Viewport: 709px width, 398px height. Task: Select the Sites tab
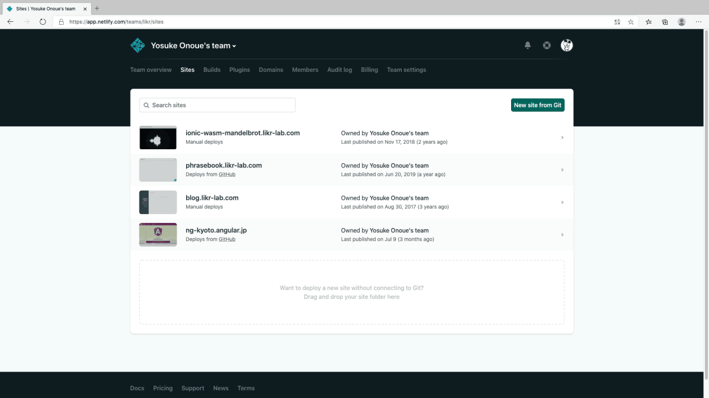[187, 70]
